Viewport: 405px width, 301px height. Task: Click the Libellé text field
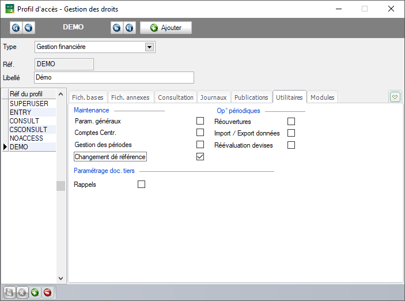point(113,77)
